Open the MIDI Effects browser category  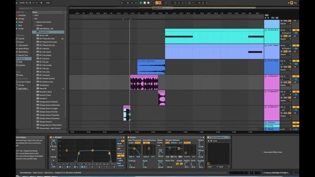[x=23, y=52]
